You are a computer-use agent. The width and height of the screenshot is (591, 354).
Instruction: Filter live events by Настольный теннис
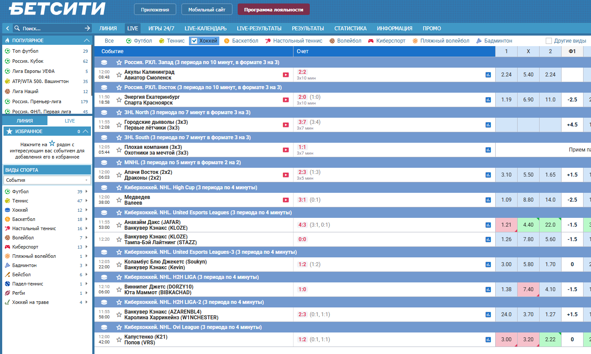[294, 41]
